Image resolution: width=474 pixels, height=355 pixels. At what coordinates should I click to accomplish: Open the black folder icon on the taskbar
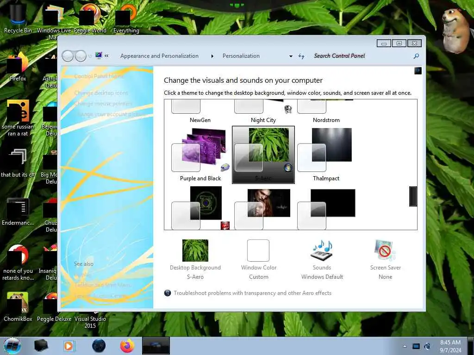point(41,346)
